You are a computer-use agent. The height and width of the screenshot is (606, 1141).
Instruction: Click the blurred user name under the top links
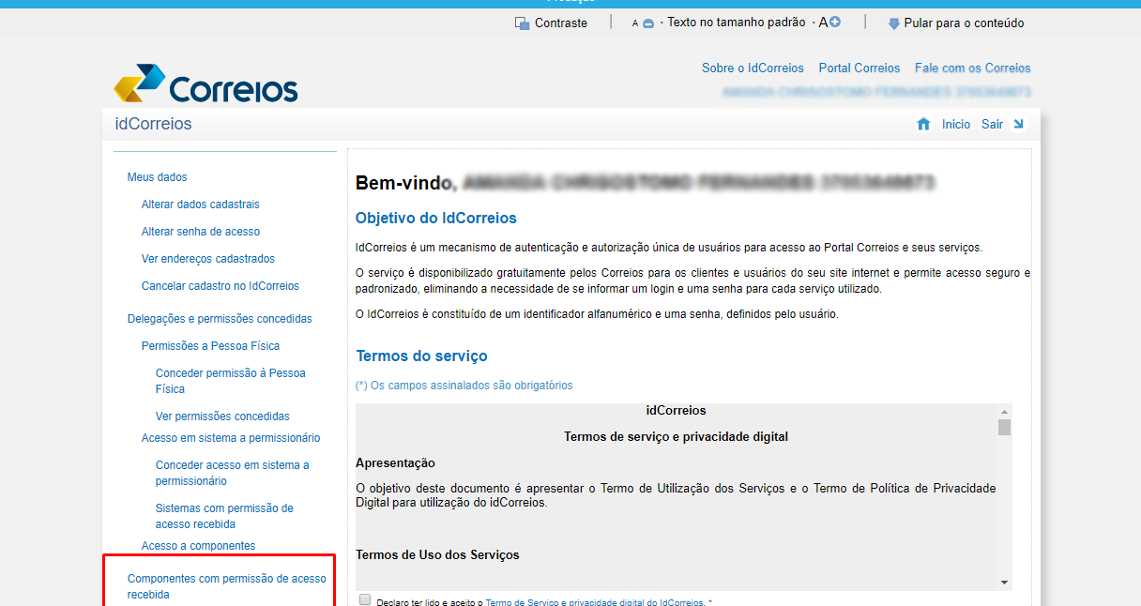[x=876, y=92]
